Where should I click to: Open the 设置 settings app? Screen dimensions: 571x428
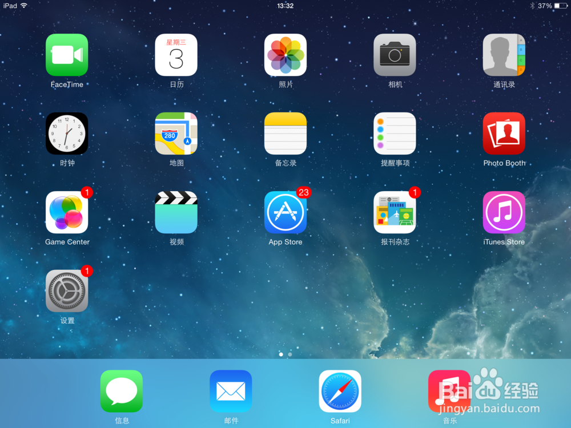click(x=67, y=291)
